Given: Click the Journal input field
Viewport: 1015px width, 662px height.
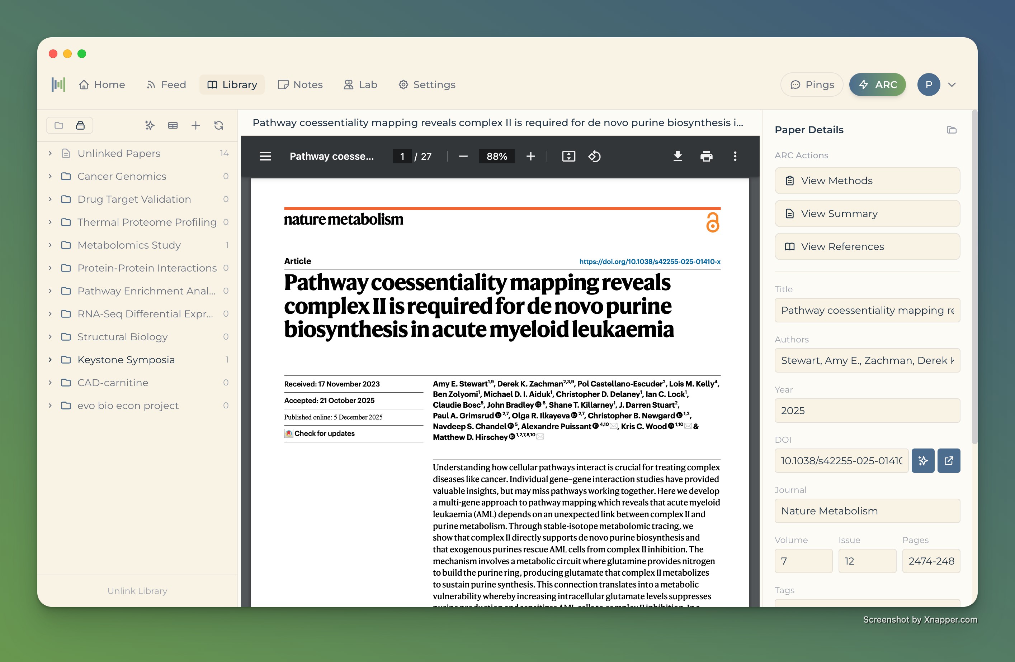Looking at the screenshot, I should point(867,511).
